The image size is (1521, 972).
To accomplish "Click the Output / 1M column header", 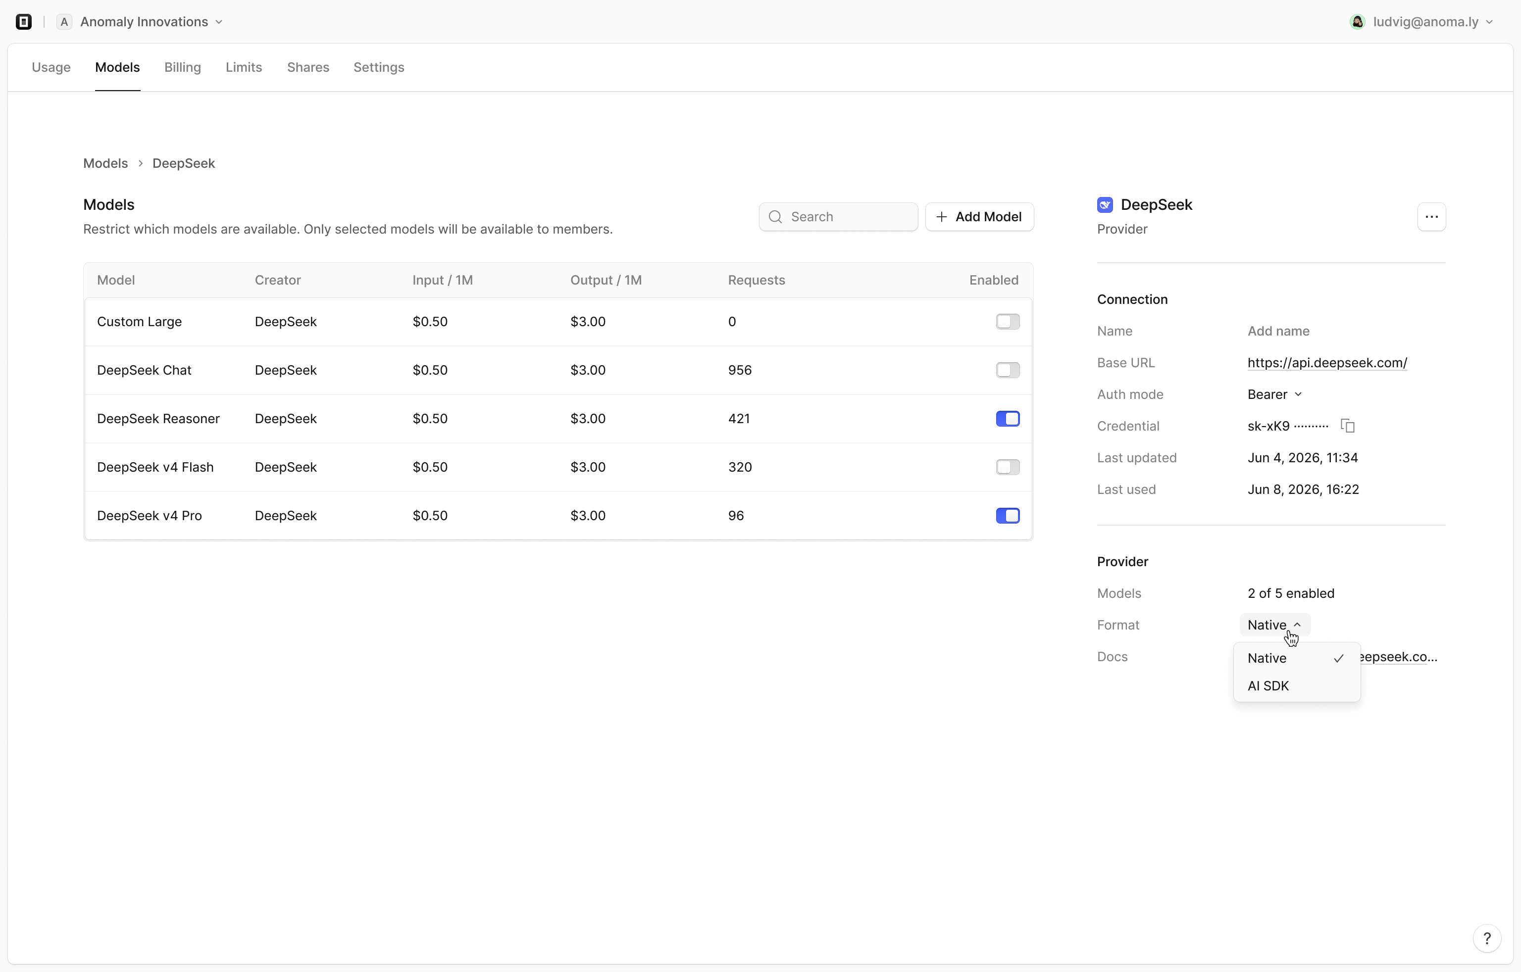I will pos(606,281).
